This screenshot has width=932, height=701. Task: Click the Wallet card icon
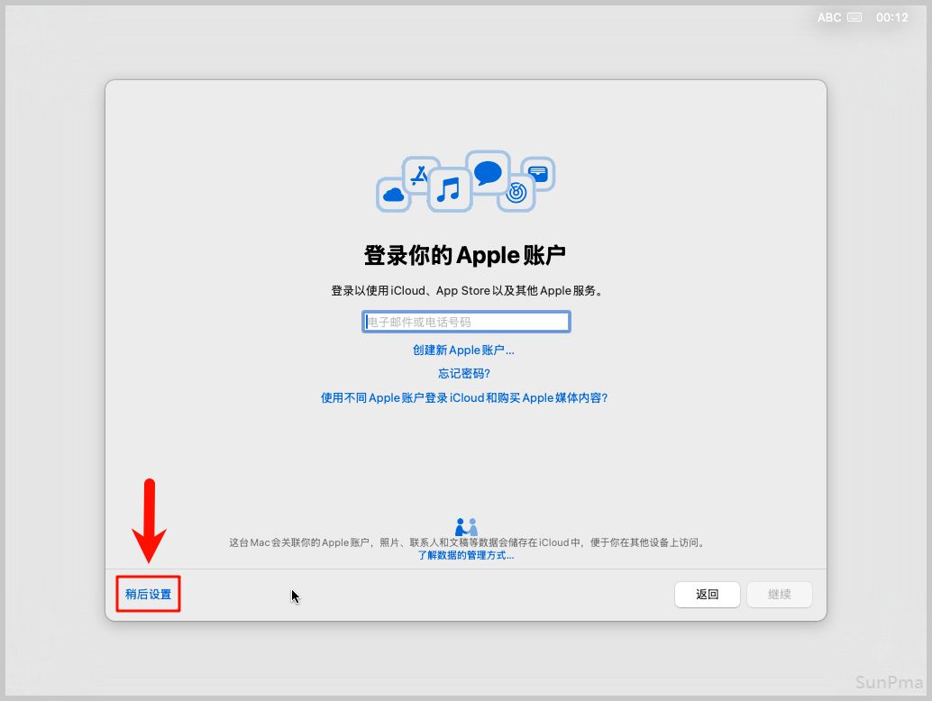coord(538,174)
